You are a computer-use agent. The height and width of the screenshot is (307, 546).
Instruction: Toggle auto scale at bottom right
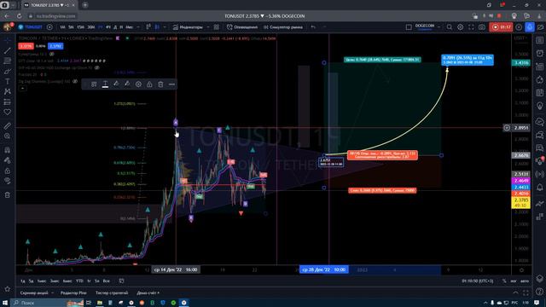coord(525,281)
